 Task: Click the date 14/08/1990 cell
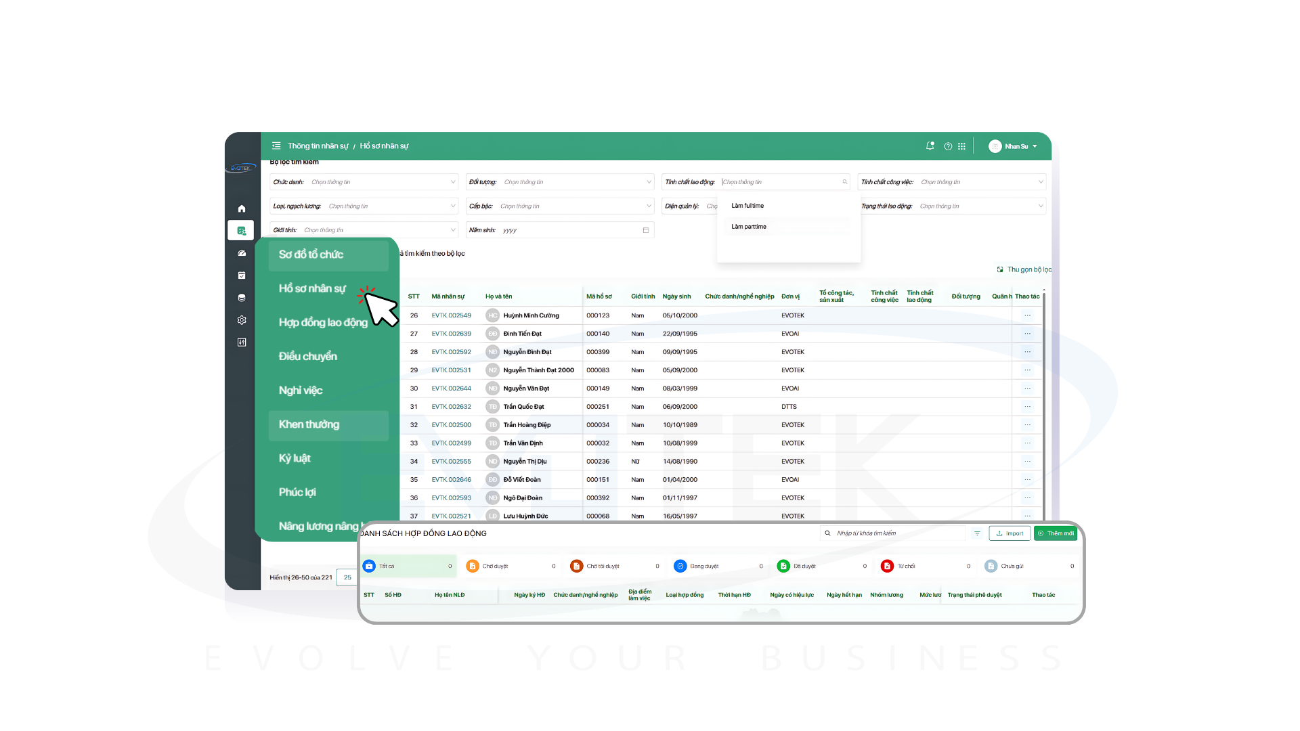(680, 462)
